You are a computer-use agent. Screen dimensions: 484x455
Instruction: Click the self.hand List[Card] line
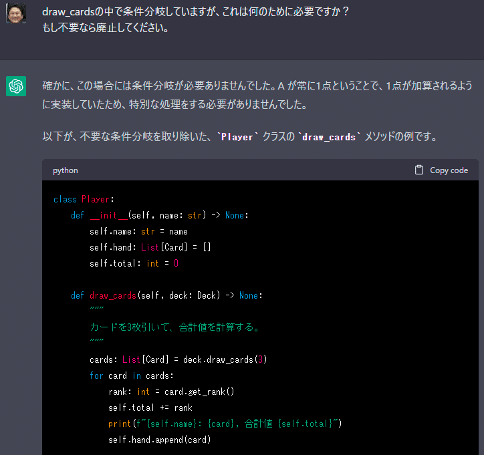[x=150, y=247]
